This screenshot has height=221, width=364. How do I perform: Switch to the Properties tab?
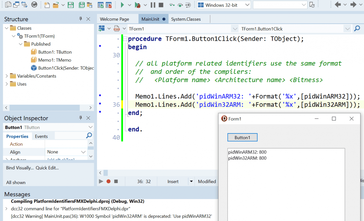pyautogui.click(x=17, y=136)
